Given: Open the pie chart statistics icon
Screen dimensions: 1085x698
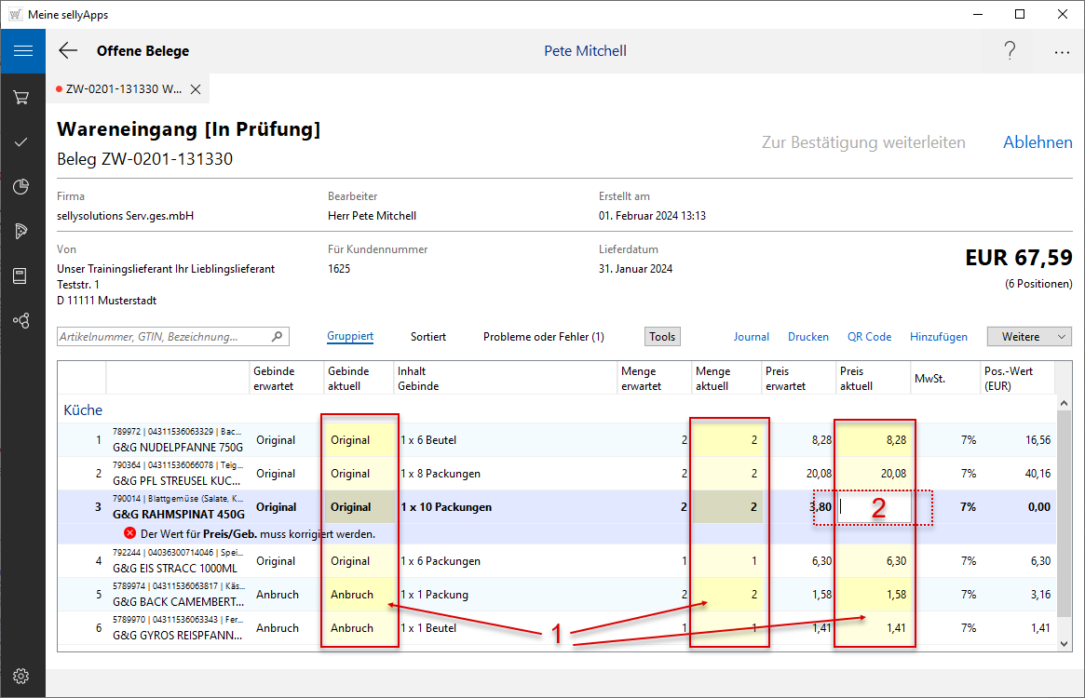Looking at the screenshot, I should click(x=22, y=187).
